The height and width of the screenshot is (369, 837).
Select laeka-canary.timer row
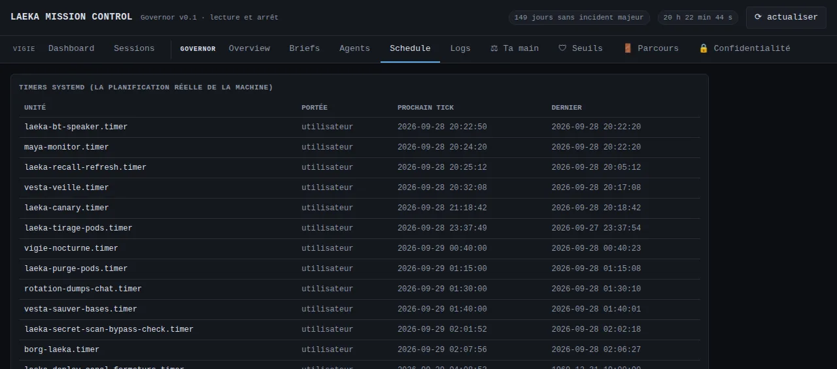pyautogui.click(x=360, y=208)
